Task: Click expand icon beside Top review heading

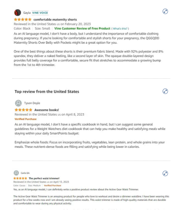Action: (x=165, y=91)
